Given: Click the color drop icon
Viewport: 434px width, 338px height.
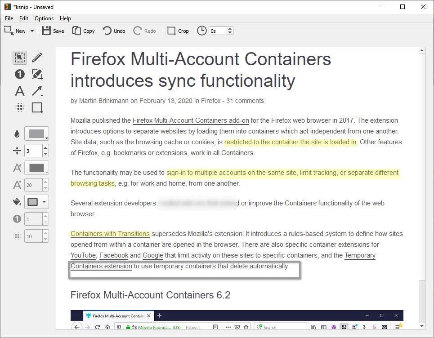Looking at the screenshot, I should tap(17, 134).
